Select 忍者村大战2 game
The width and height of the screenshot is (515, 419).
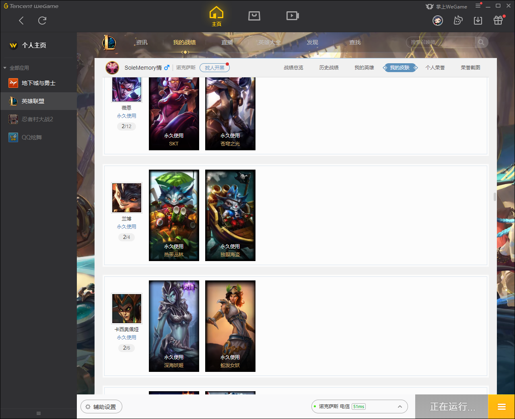38,119
